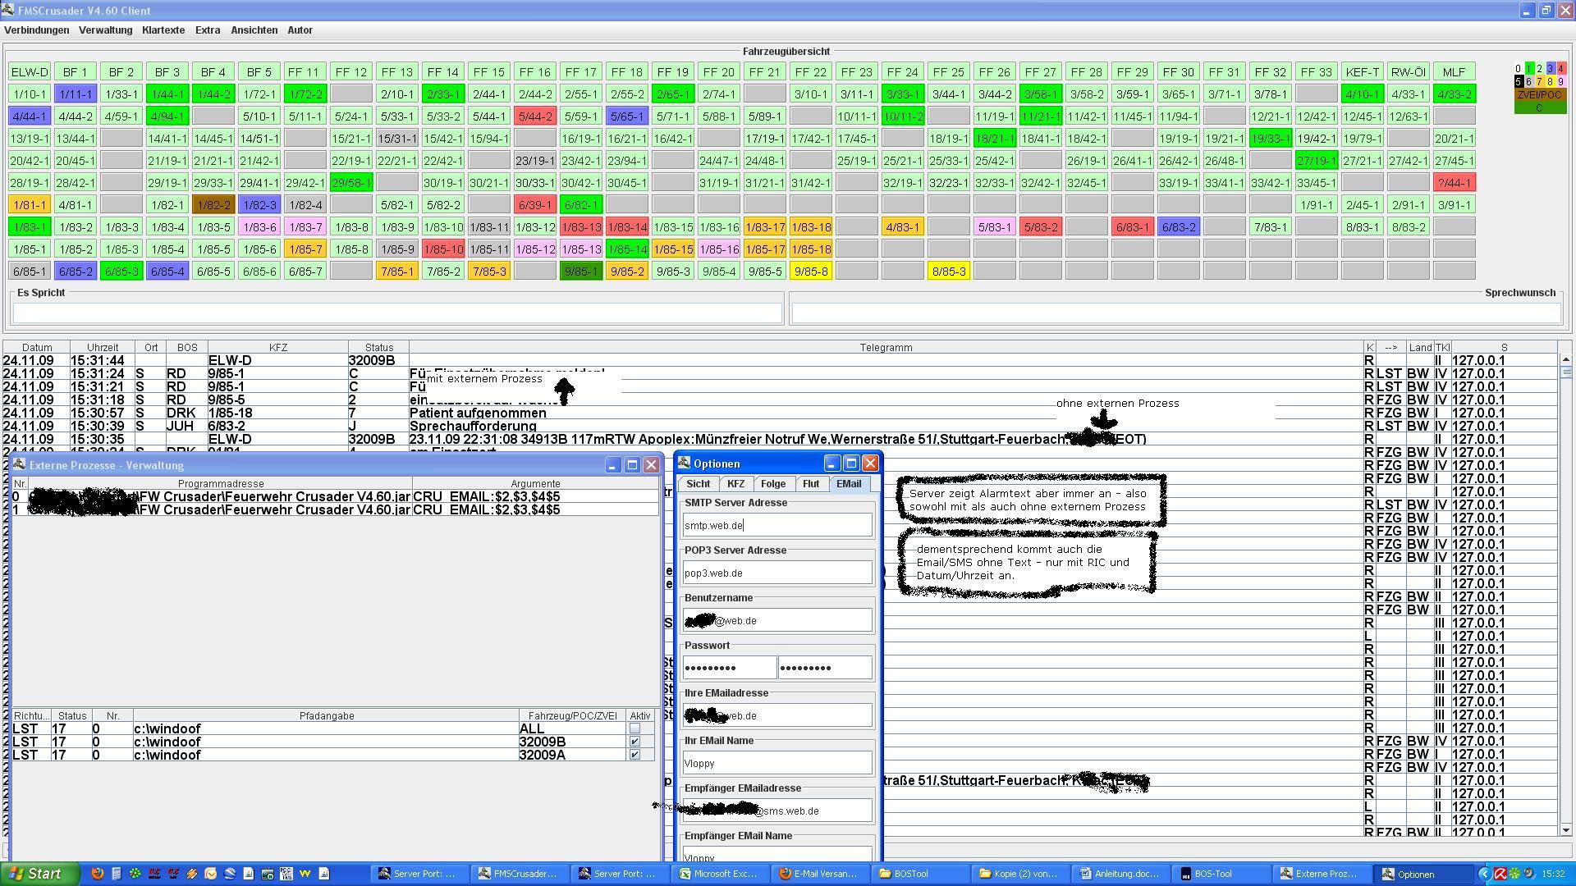Uncheck the Aktiv checkbox for 32009B
The width and height of the screenshot is (1576, 886).
pos(635,742)
